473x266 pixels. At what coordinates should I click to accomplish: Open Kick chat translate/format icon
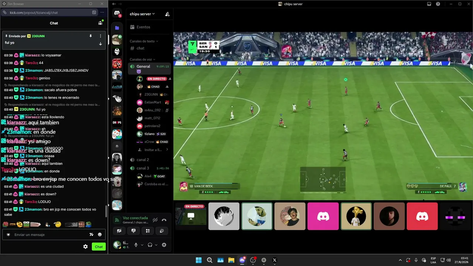[91, 235]
